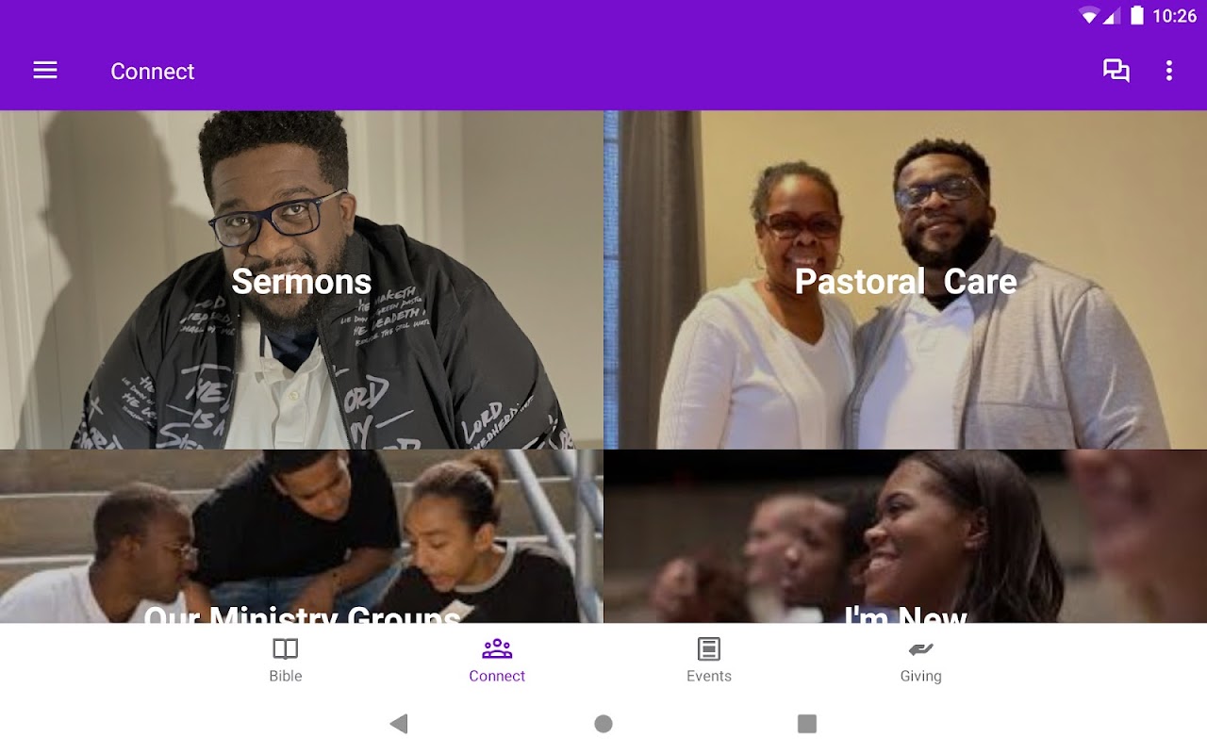Switch to the Bible tab label
Screen dimensions: 1207x754
coord(286,676)
